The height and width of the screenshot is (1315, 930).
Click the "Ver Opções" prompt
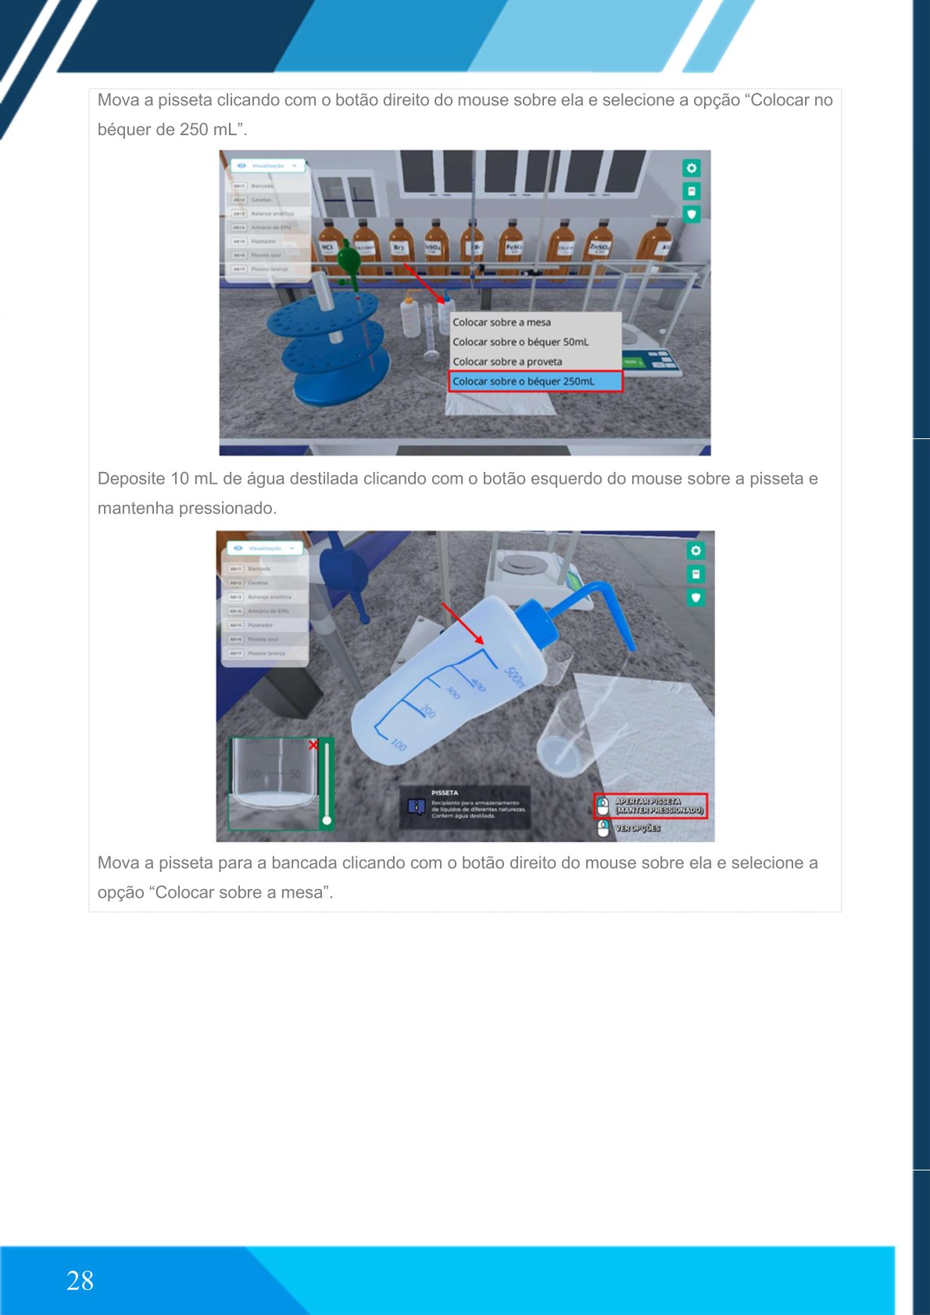point(636,828)
